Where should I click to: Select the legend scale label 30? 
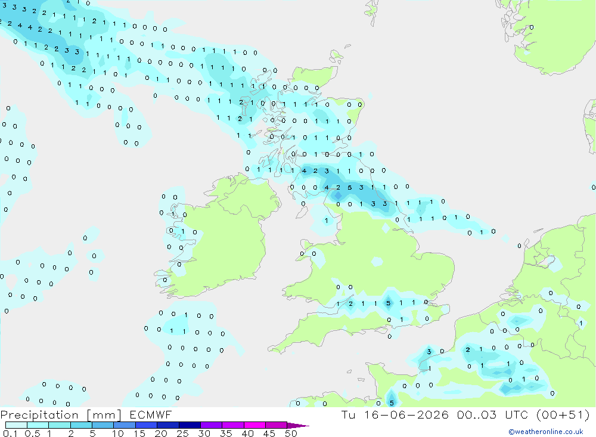204,433
